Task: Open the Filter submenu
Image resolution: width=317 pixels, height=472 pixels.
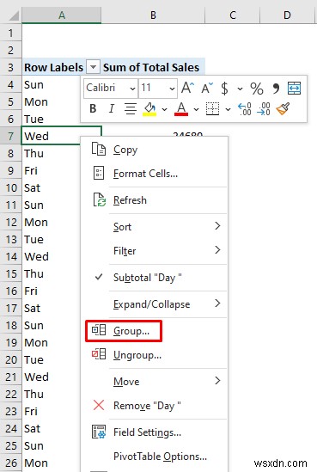Action: click(x=154, y=251)
